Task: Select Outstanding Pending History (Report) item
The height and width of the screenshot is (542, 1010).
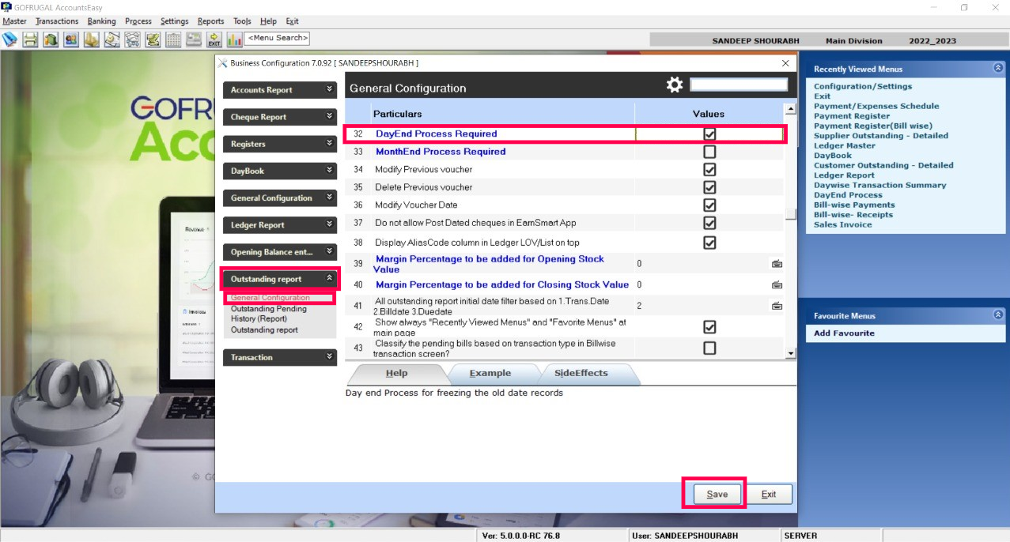Action: 269,314
